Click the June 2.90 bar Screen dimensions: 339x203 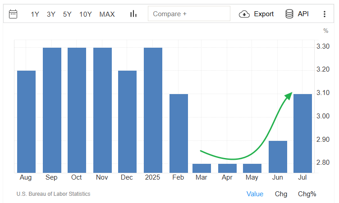point(278,157)
